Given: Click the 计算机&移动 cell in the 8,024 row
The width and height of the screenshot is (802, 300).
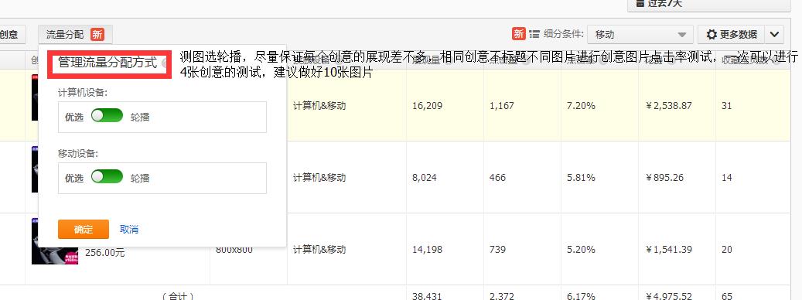Looking at the screenshot, I should (x=319, y=177).
